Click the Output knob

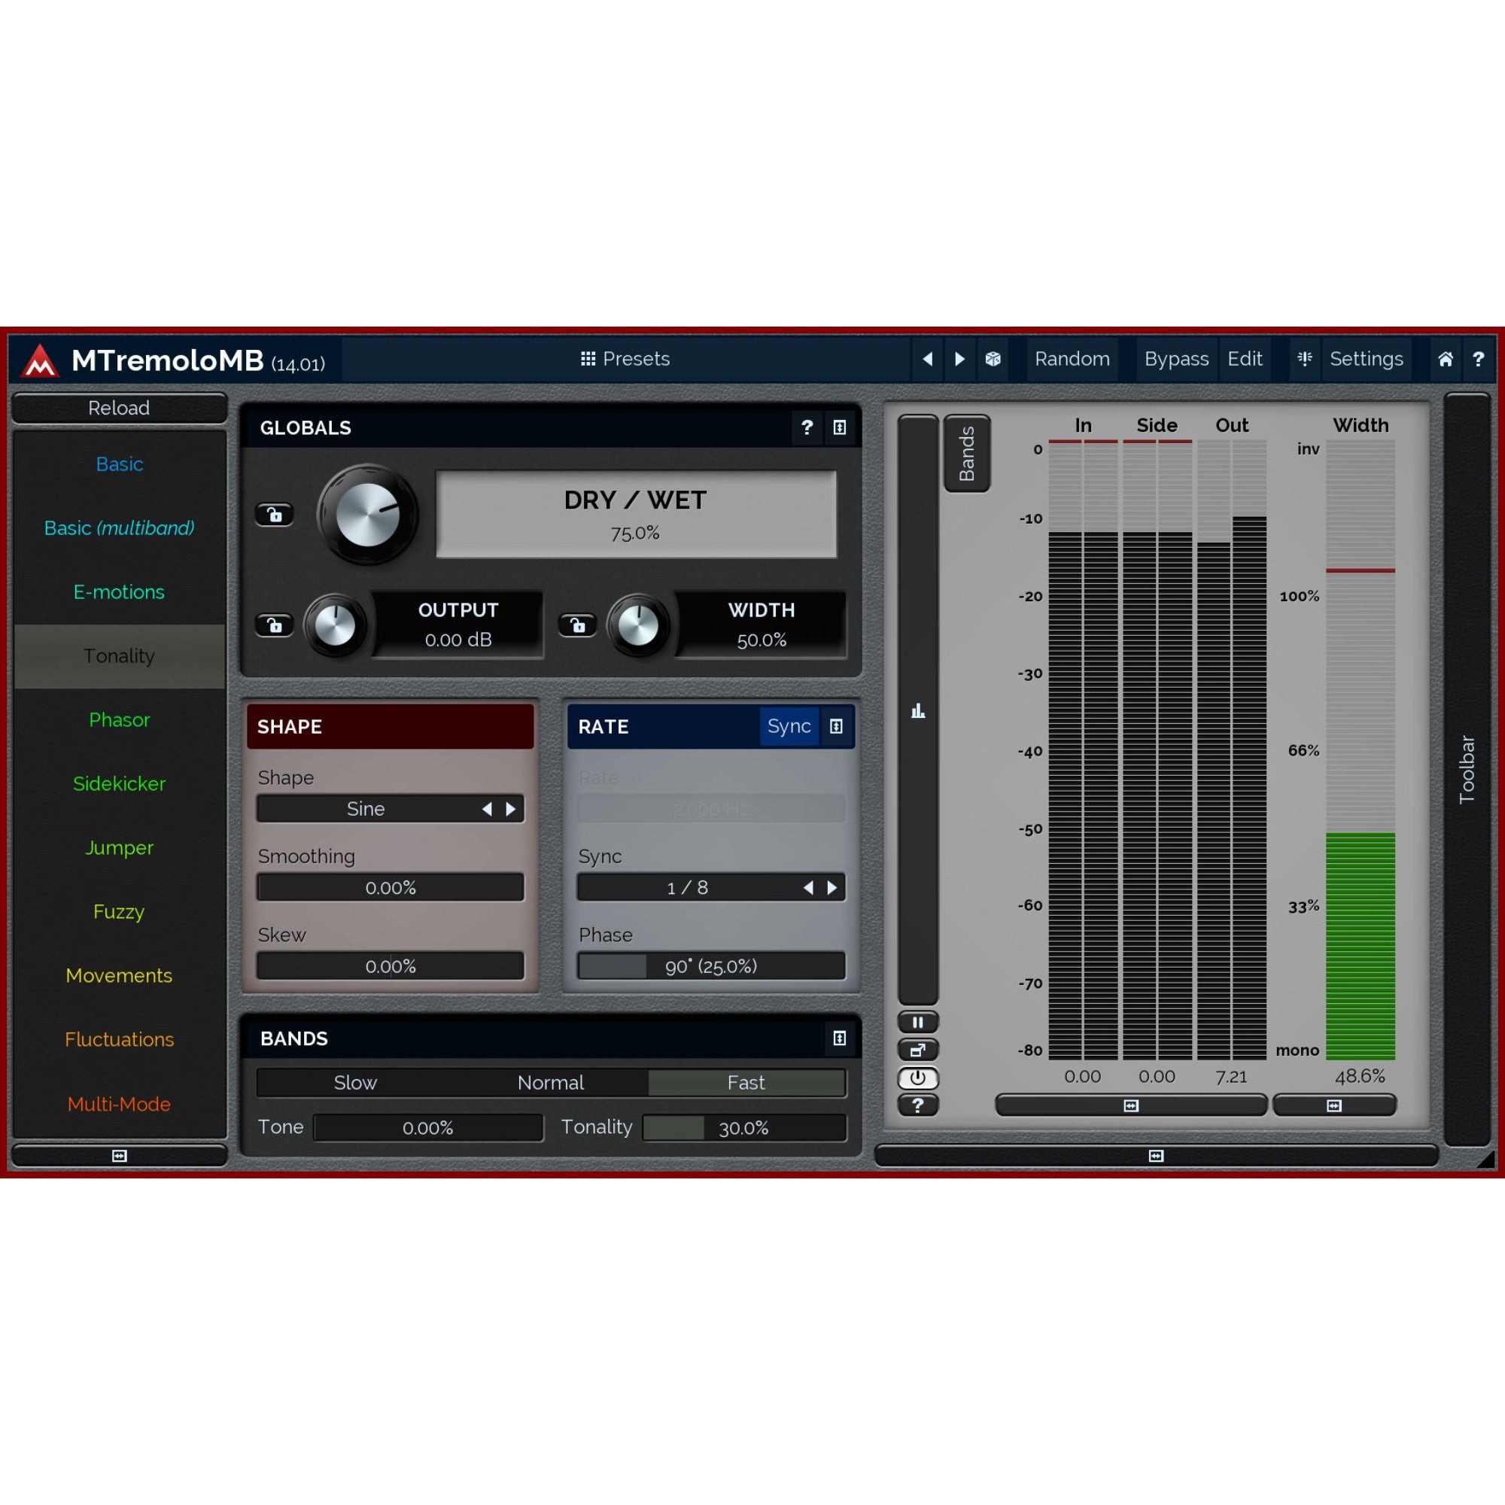pos(335,625)
